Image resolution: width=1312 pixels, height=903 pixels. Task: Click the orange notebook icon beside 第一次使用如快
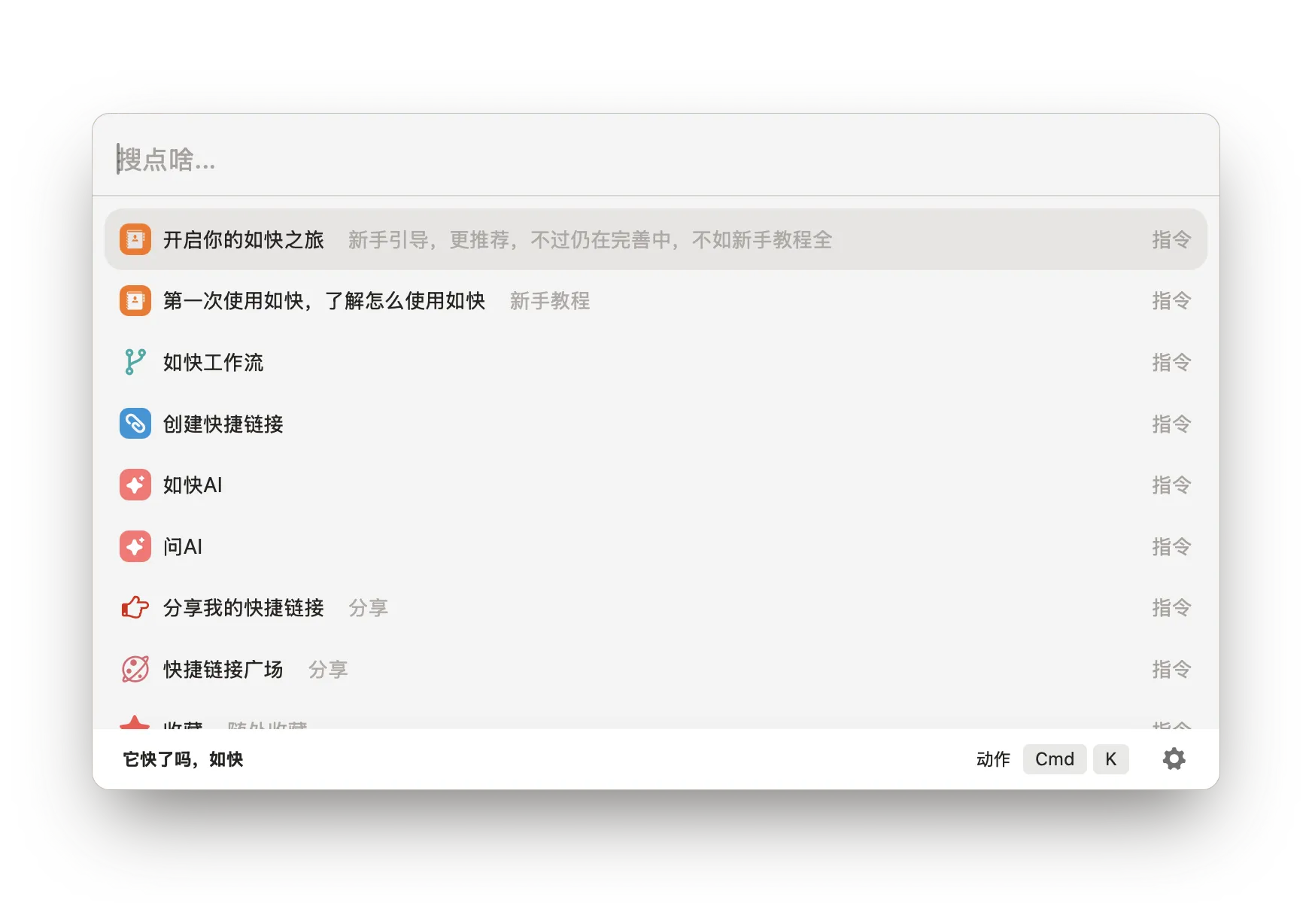coord(135,301)
